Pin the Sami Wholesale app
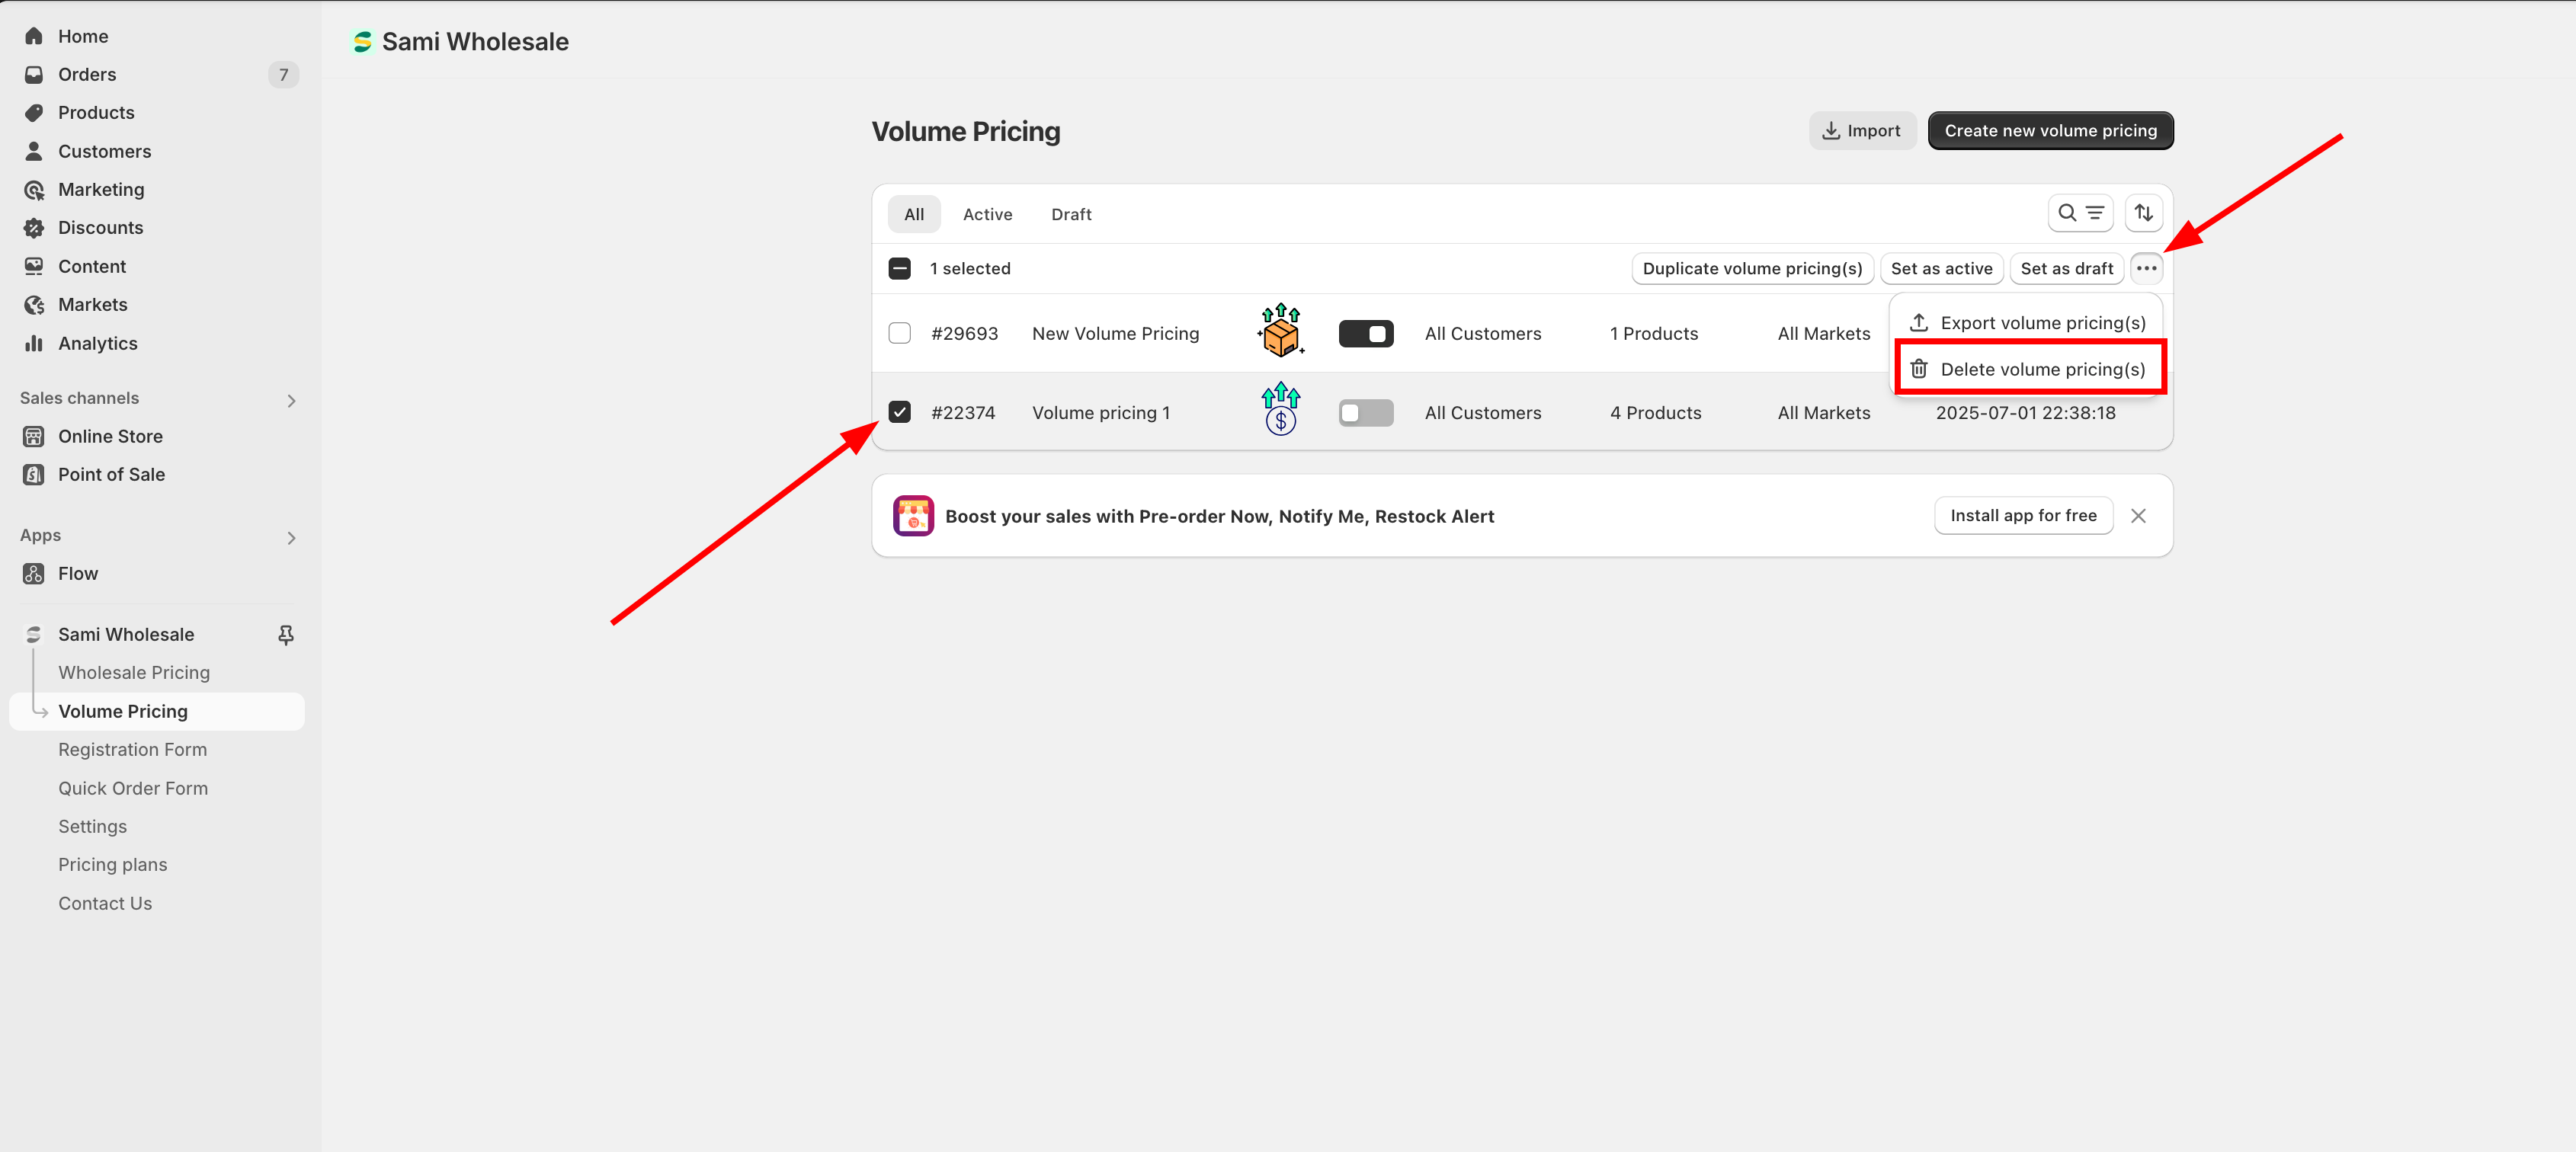The image size is (2576, 1152). point(286,635)
